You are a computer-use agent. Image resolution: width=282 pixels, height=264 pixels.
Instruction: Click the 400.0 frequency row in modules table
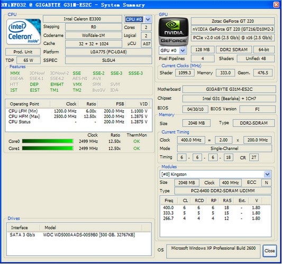click(x=215, y=208)
